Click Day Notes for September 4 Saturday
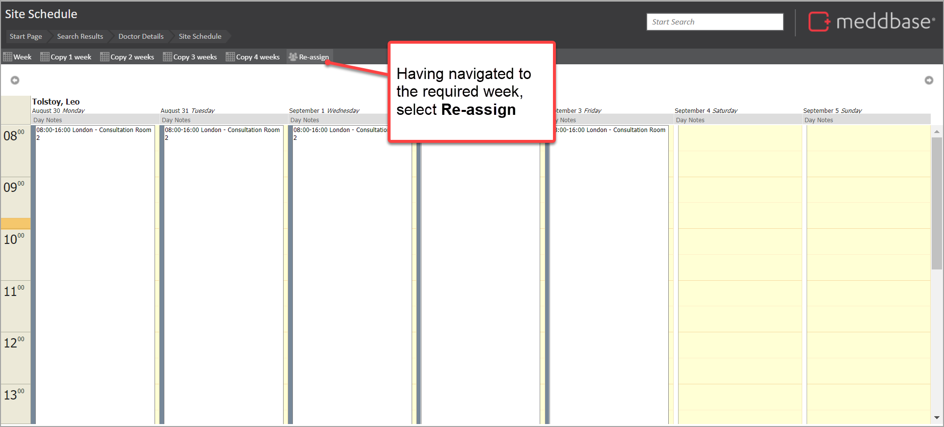This screenshot has width=944, height=427. [x=690, y=120]
